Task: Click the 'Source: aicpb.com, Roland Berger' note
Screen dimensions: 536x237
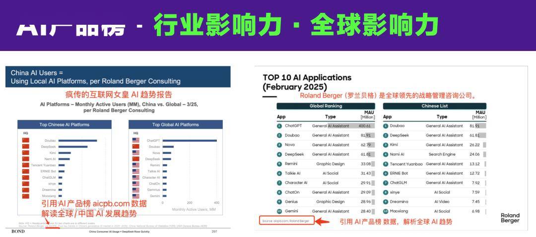Action: click(x=285, y=221)
